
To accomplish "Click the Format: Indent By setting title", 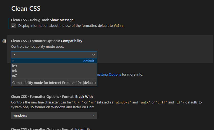I will (x=51, y=129).
